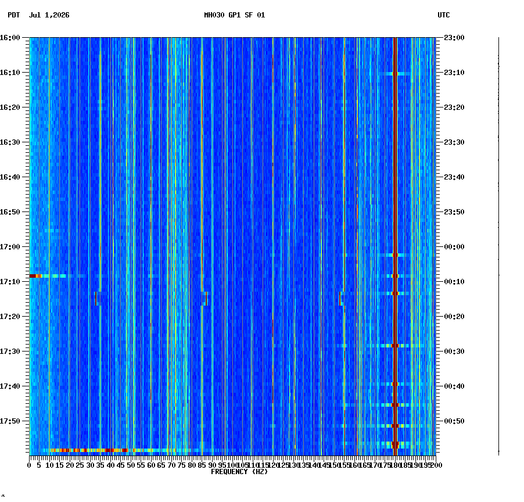Click the 16:30 PDT time label
Viewport: 524px width, 502px height.
[x=10, y=142]
